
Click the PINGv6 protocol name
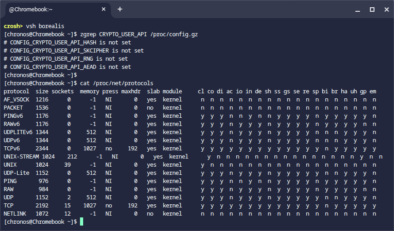pyautogui.click(x=13, y=116)
